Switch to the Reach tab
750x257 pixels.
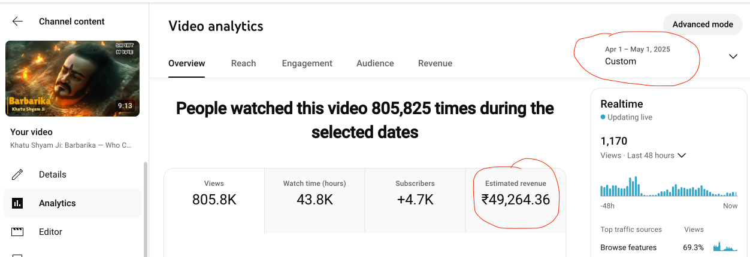[243, 63]
